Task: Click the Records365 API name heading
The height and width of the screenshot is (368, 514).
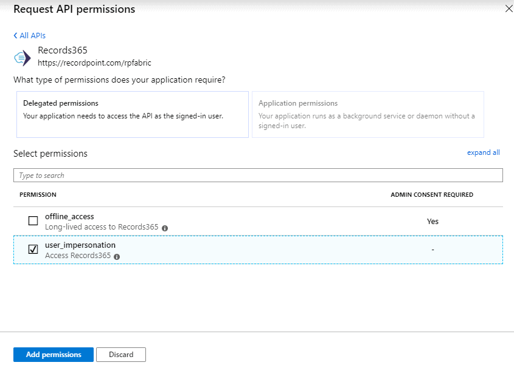Action: [63, 50]
